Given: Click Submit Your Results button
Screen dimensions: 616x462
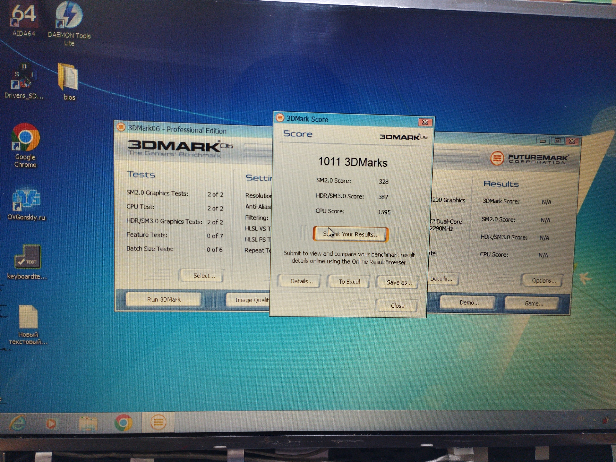Looking at the screenshot, I should pyautogui.click(x=351, y=234).
